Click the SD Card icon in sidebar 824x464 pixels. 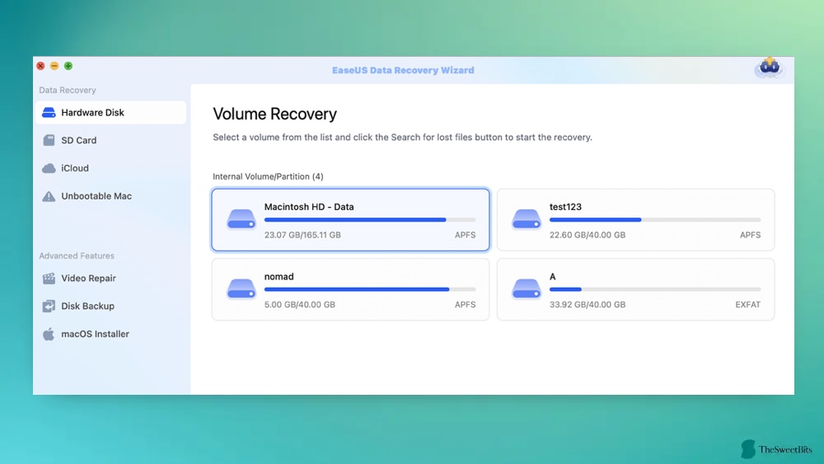(x=49, y=141)
